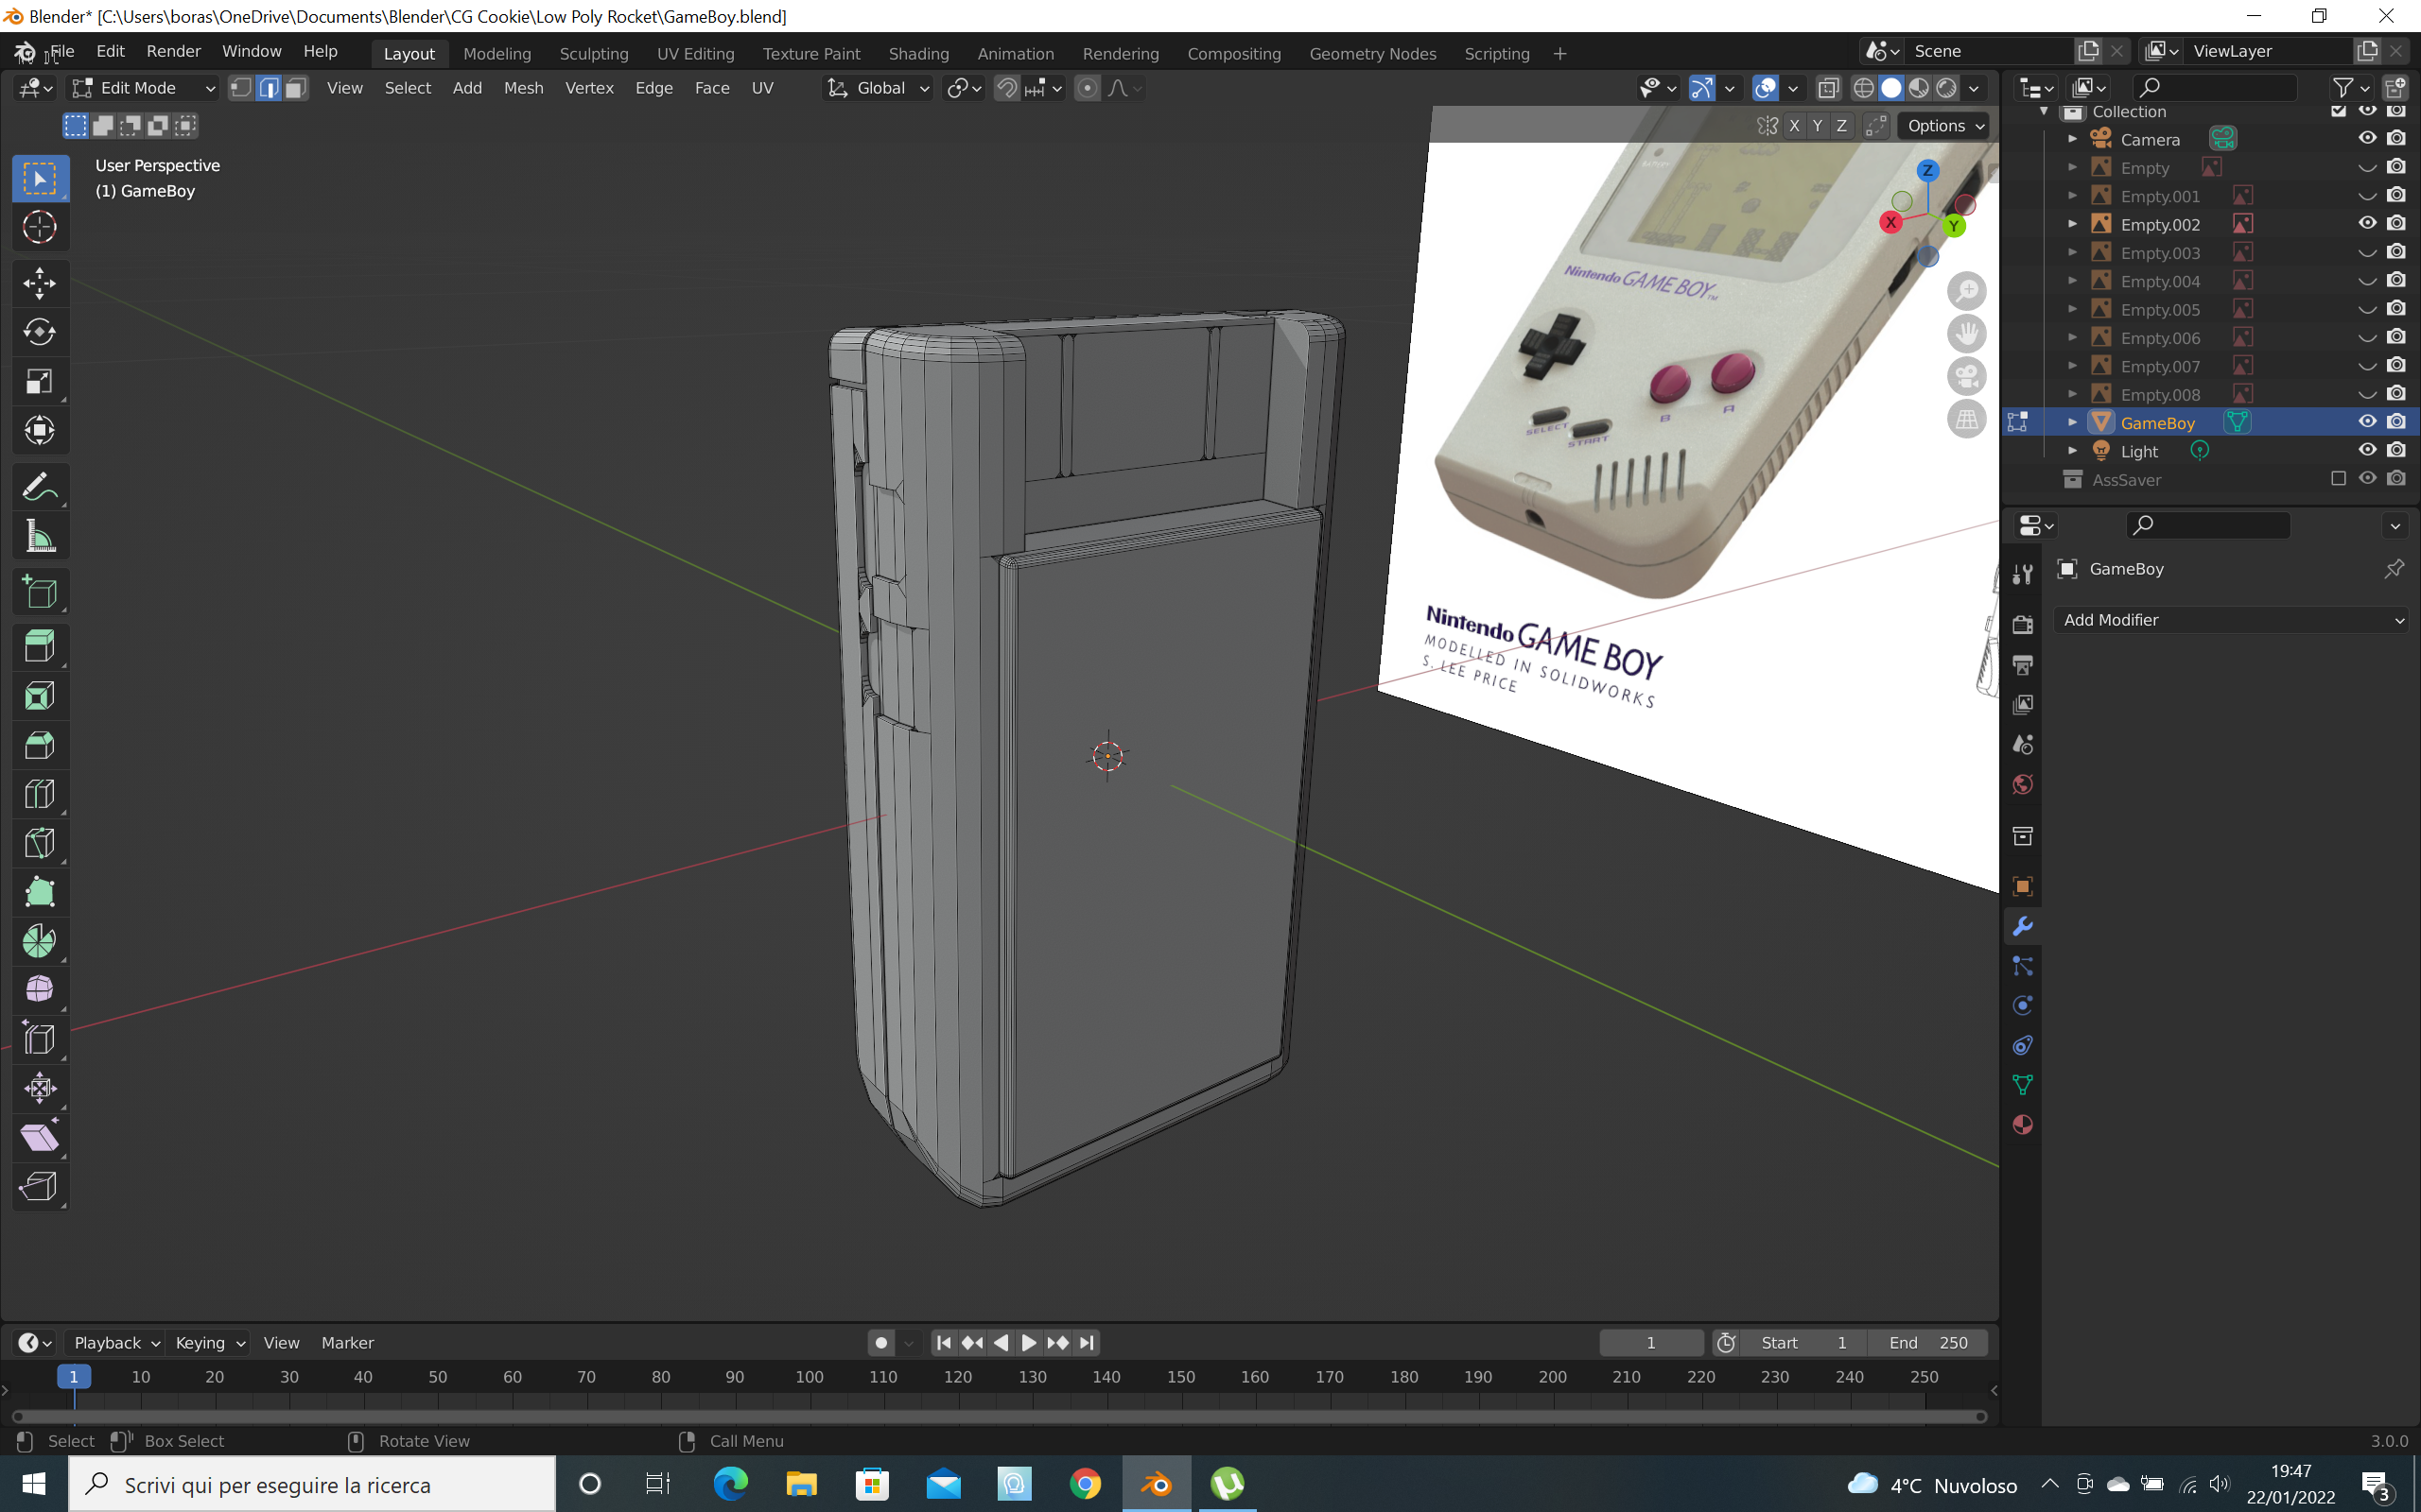
Task: Open Global transform orientation dropdown
Action: click(880, 88)
